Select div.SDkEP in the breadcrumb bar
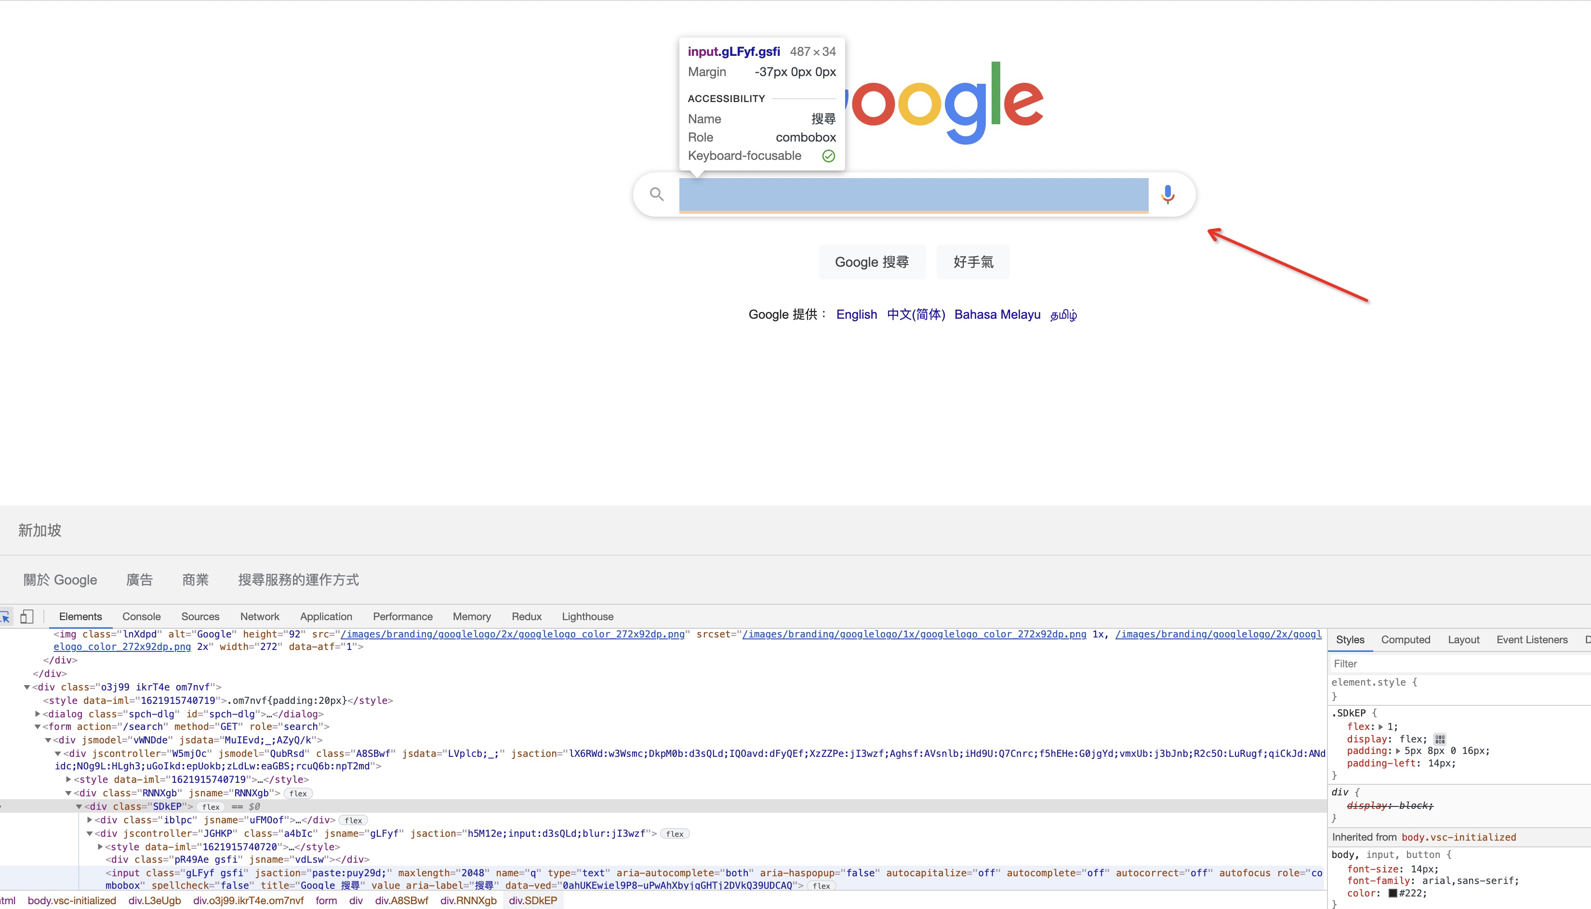Viewport: 1591px width, 909px height. [533, 901]
